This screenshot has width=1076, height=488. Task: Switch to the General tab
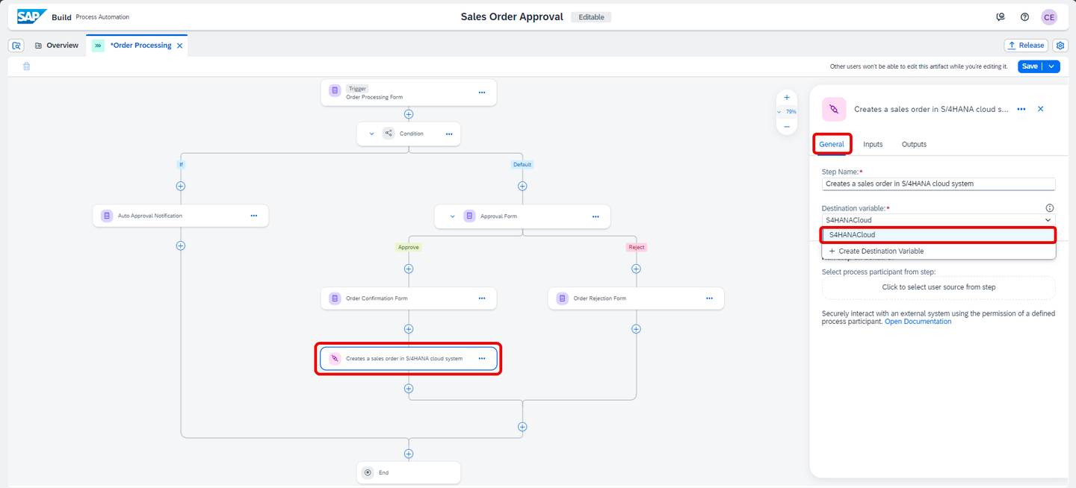[832, 144]
